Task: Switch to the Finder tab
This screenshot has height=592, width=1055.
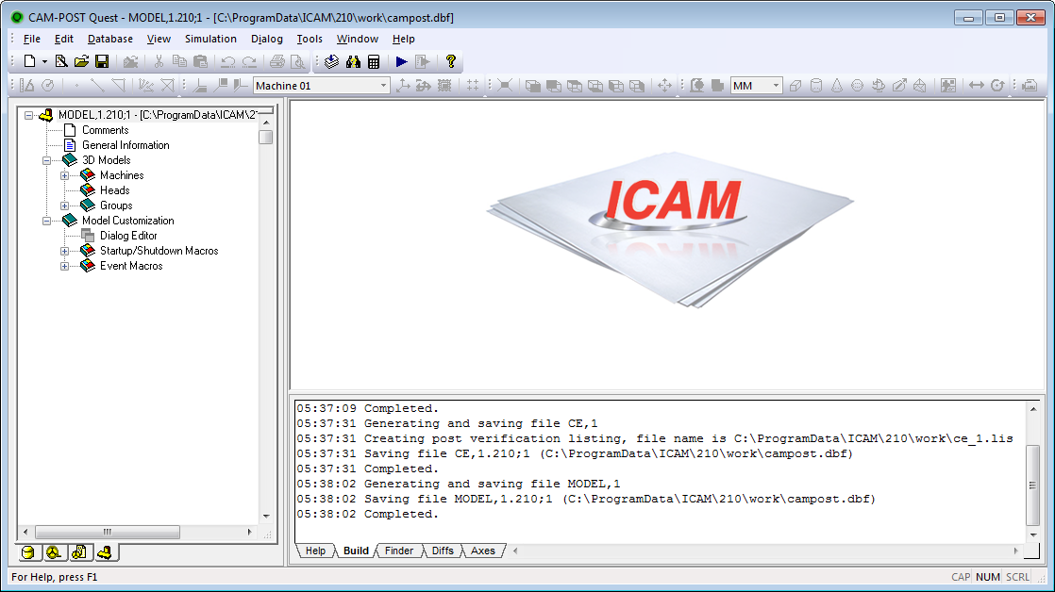Action: [399, 551]
